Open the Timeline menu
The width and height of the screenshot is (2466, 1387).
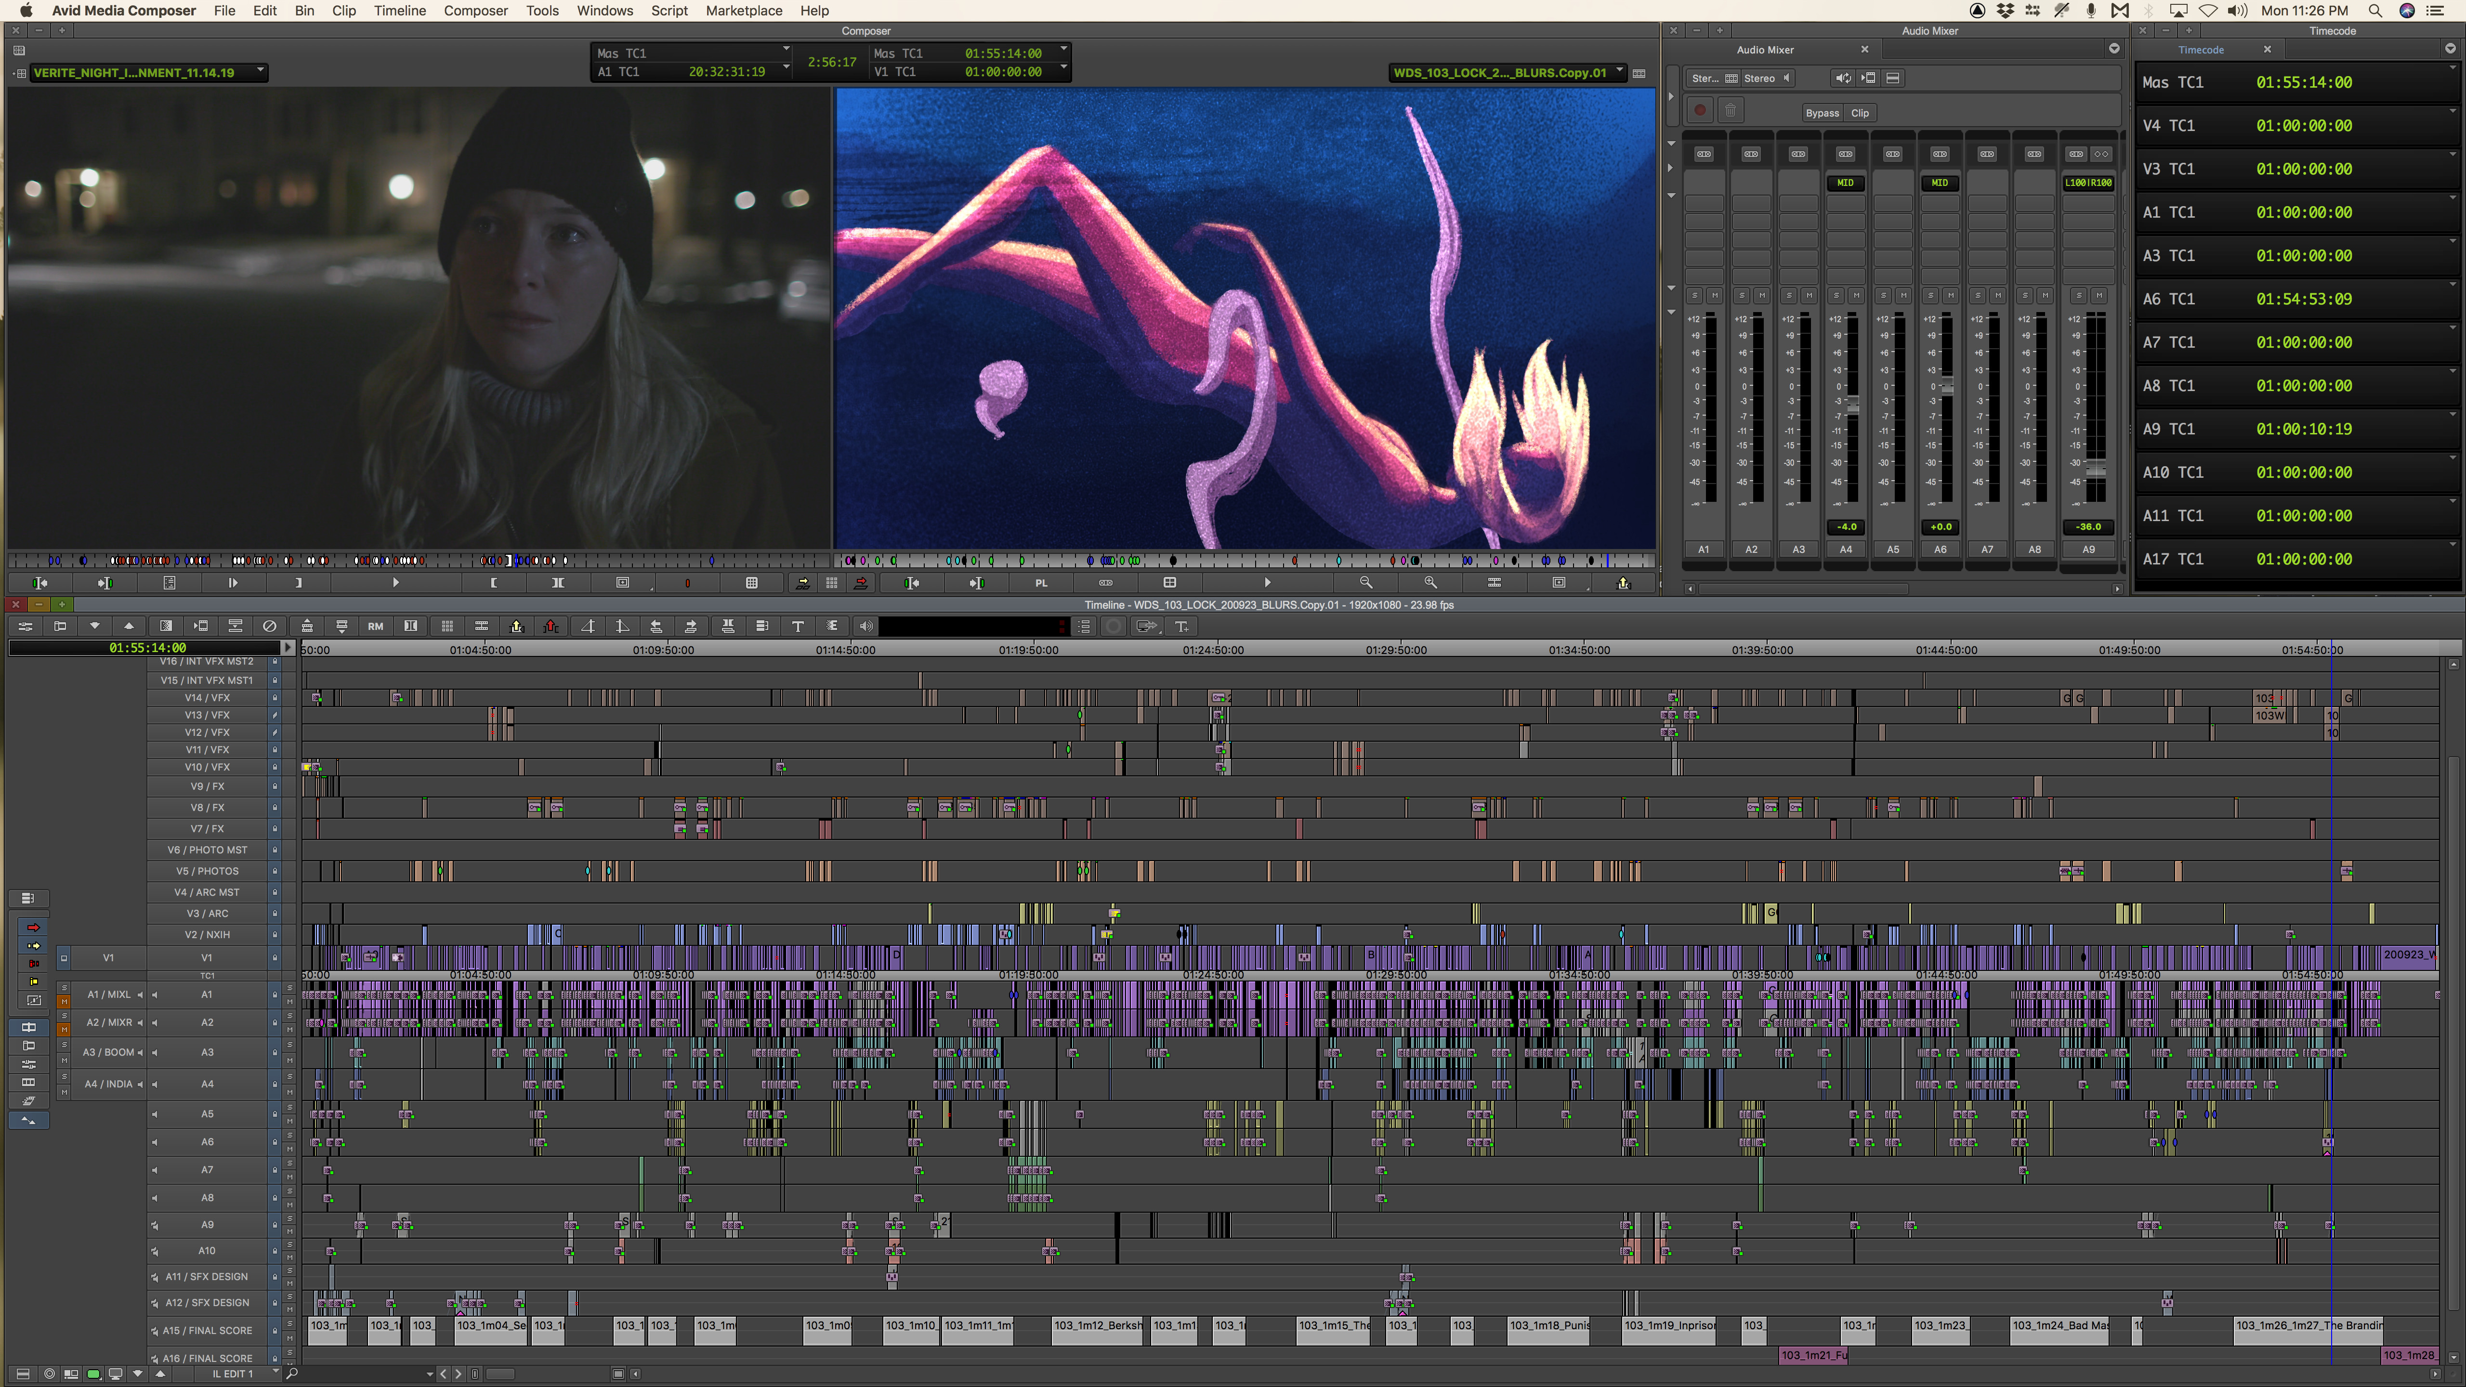tap(399, 11)
